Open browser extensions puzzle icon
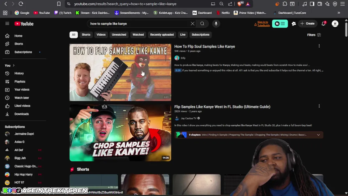The height and width of the screenshot is (196, 348). click(285, 4)
